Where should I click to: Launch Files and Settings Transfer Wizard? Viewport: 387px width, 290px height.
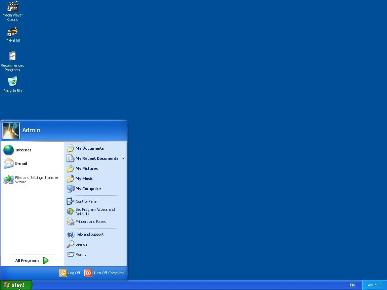coord(32,180)
